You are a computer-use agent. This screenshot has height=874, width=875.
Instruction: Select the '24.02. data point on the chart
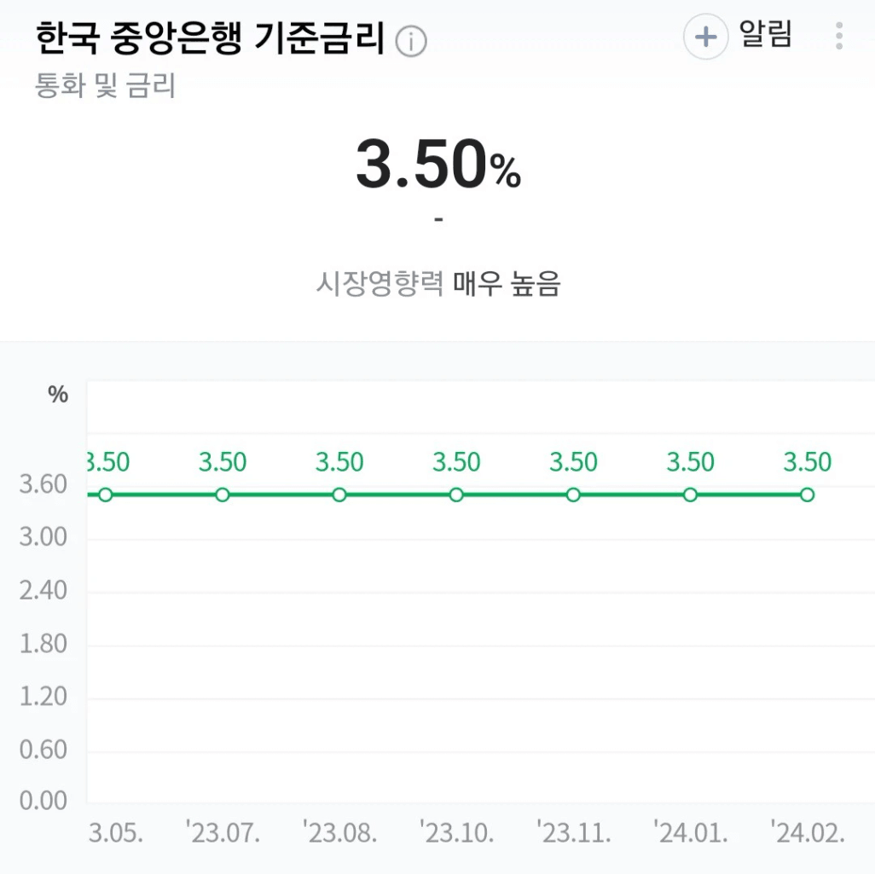(x=807, y=495)
